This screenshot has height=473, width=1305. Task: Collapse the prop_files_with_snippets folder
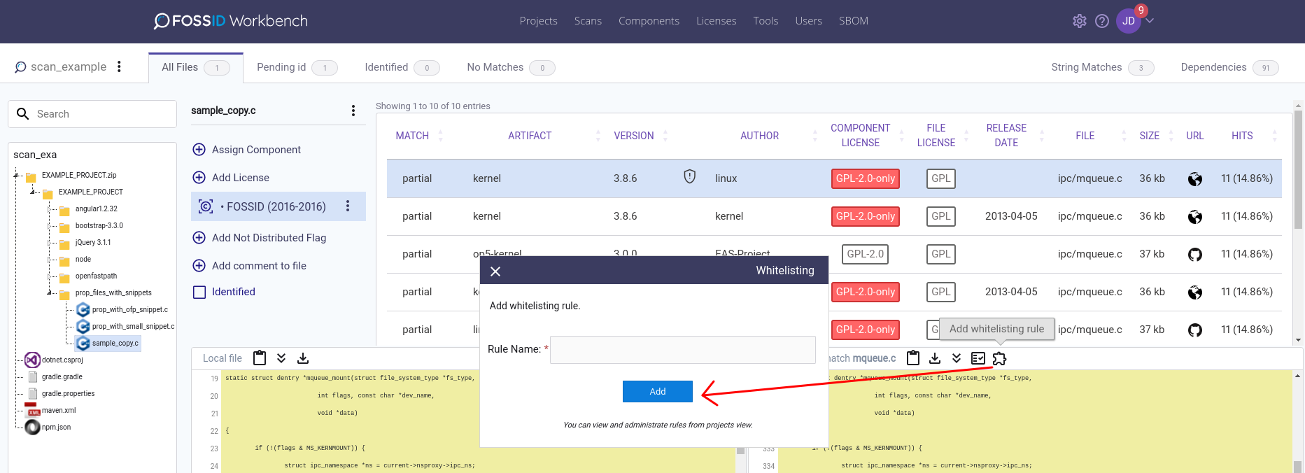pos(50,292)
